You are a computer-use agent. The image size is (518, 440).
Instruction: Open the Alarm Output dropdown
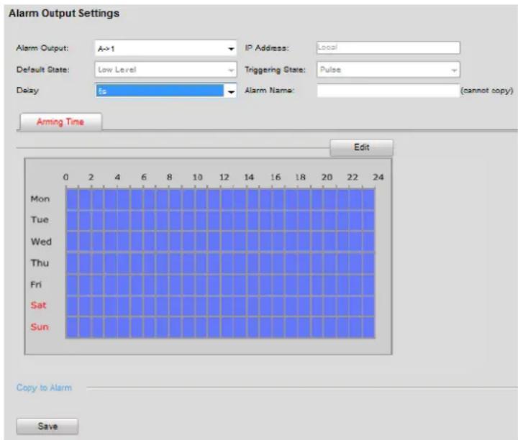pyautogui.click(x=165, y=48)
